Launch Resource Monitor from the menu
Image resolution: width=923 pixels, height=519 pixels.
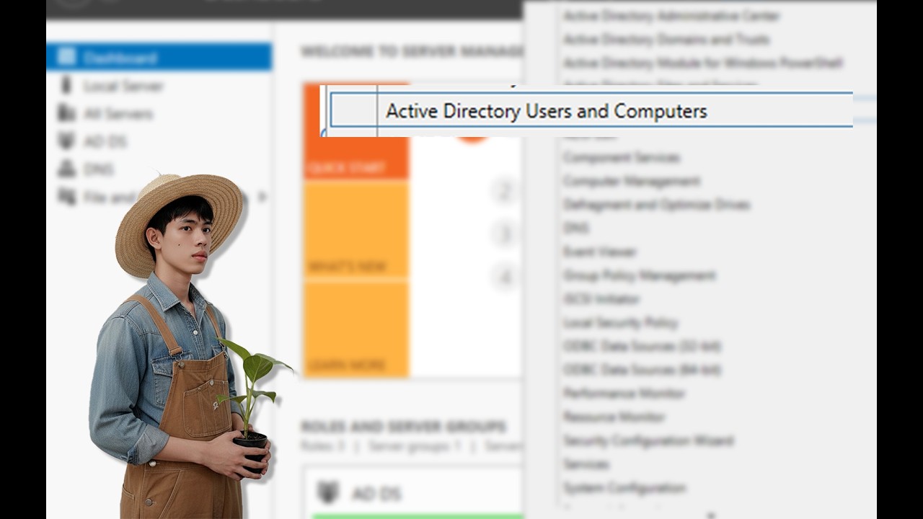tap(614, 417)
